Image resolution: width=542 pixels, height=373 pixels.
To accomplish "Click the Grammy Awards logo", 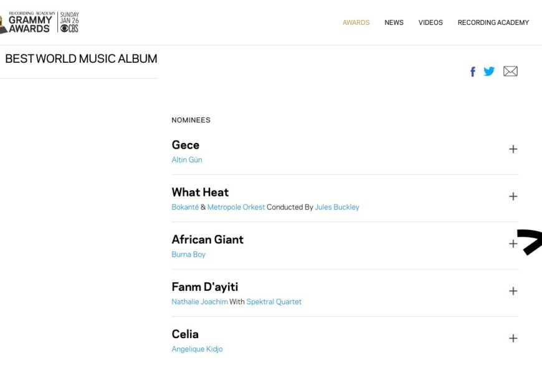I will pyautogui.click(x=28, y=24).
